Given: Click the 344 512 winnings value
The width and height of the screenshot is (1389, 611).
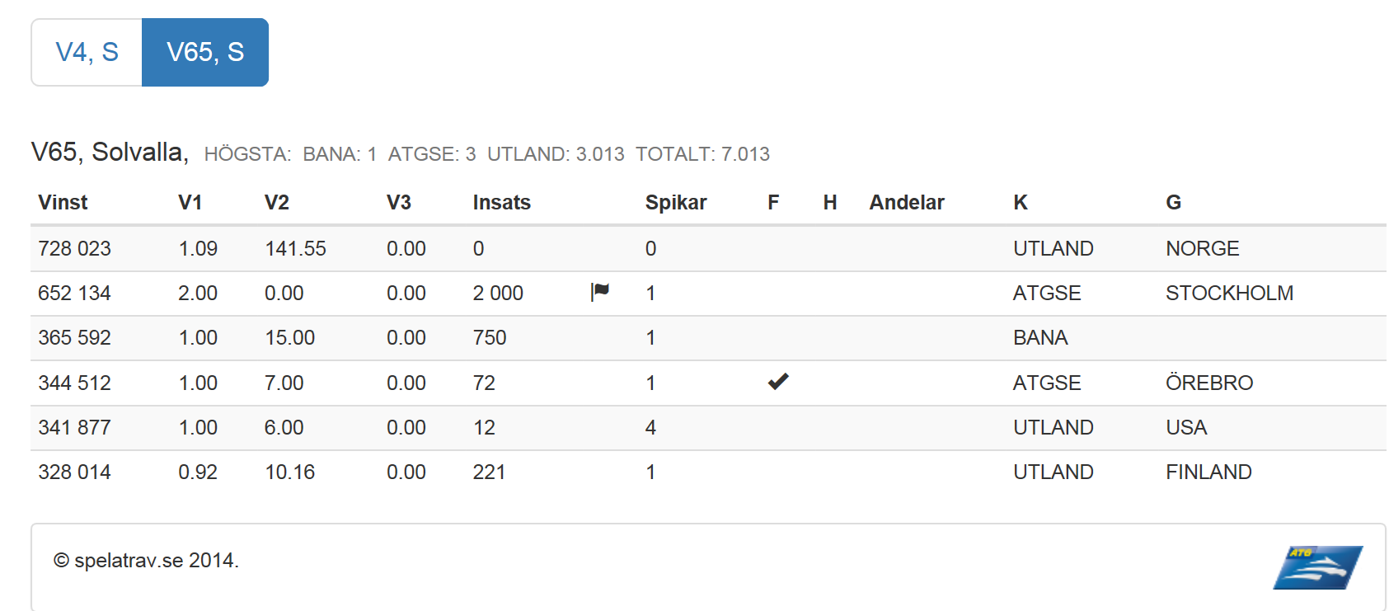Looking at the screenshot, I should (x=74, y=383).
